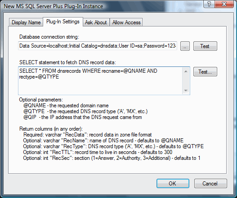
Task: Click the SELECT box scroll up arrow
Action: pos(186,71)
